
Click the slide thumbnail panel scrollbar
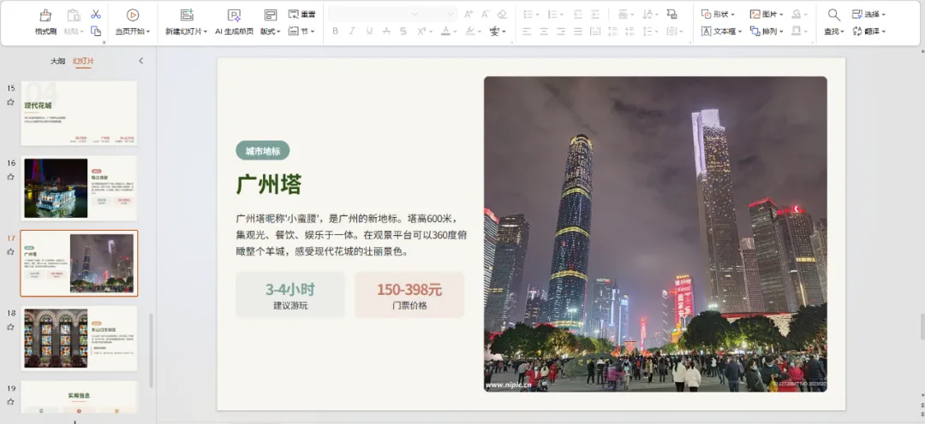(152, 350)
